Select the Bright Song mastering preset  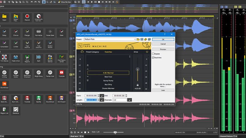pos(39,74)
